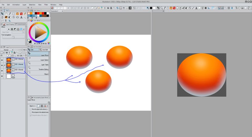Select the Paper layer thumbnail

(x=9, y=76)
